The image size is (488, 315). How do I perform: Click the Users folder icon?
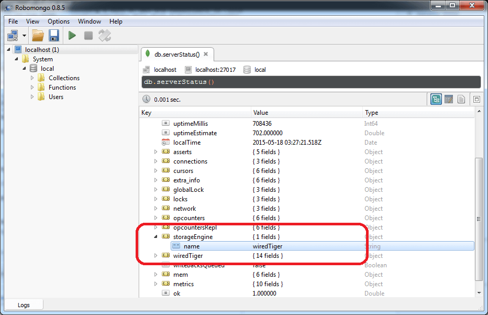click(41, 96)
